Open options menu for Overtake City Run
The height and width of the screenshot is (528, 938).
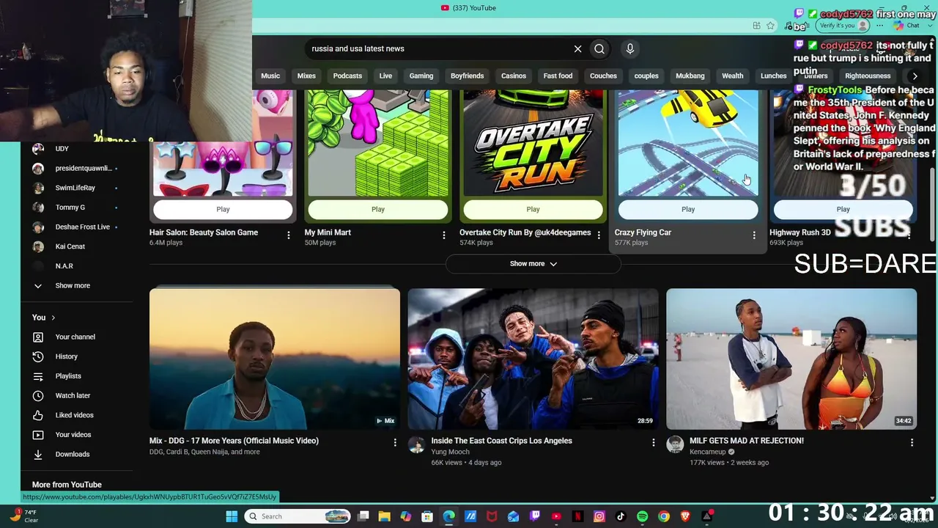pyautogui.click(x=599, y=235)
